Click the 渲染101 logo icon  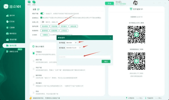(x=6, y=6)
